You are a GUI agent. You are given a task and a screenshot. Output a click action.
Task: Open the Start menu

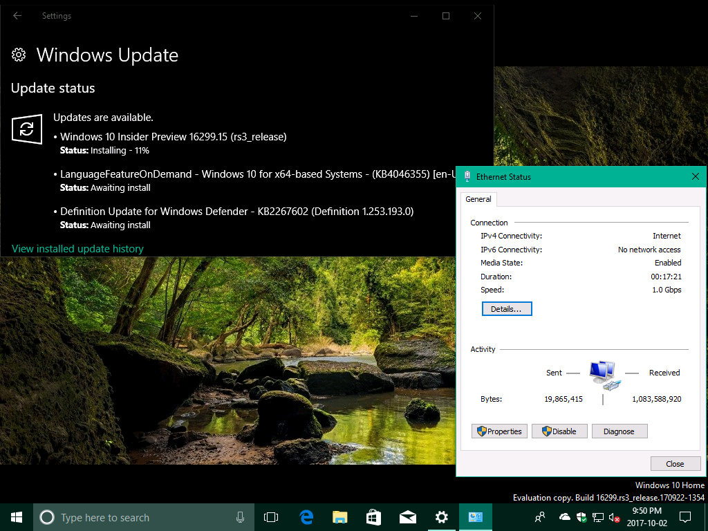point(17,517)
